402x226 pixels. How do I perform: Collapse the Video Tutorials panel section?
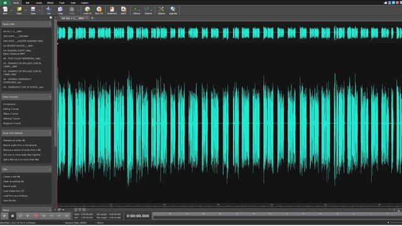[x=50, y=97]
